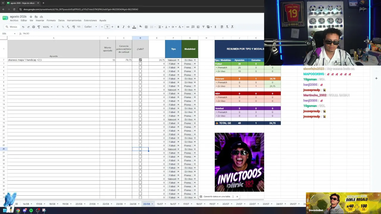Switch to the 16/08 sheet tab
Image resolution: width=381 pixels, height=214 pixels.
click(26, 204)
